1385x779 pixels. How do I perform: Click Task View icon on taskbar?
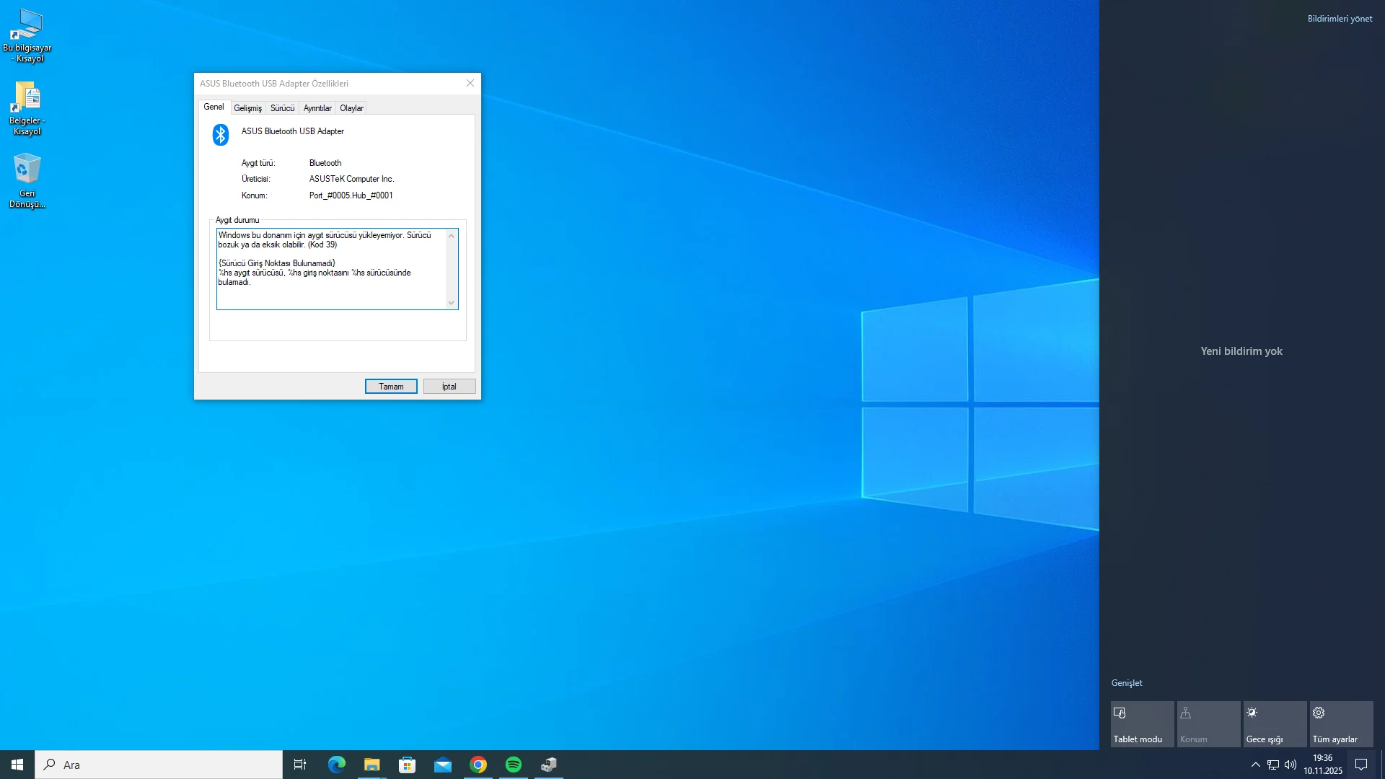tap(300, 765)
